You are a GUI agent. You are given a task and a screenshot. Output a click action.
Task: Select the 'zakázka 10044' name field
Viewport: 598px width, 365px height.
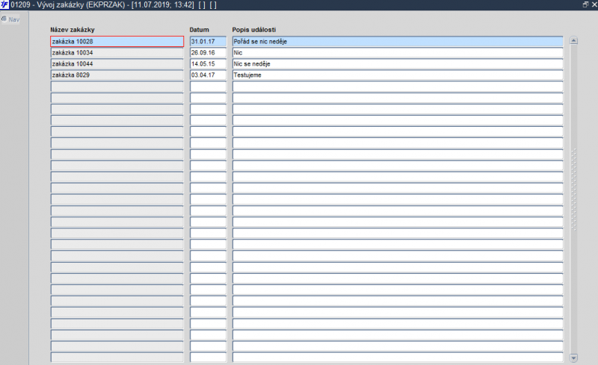117,64
